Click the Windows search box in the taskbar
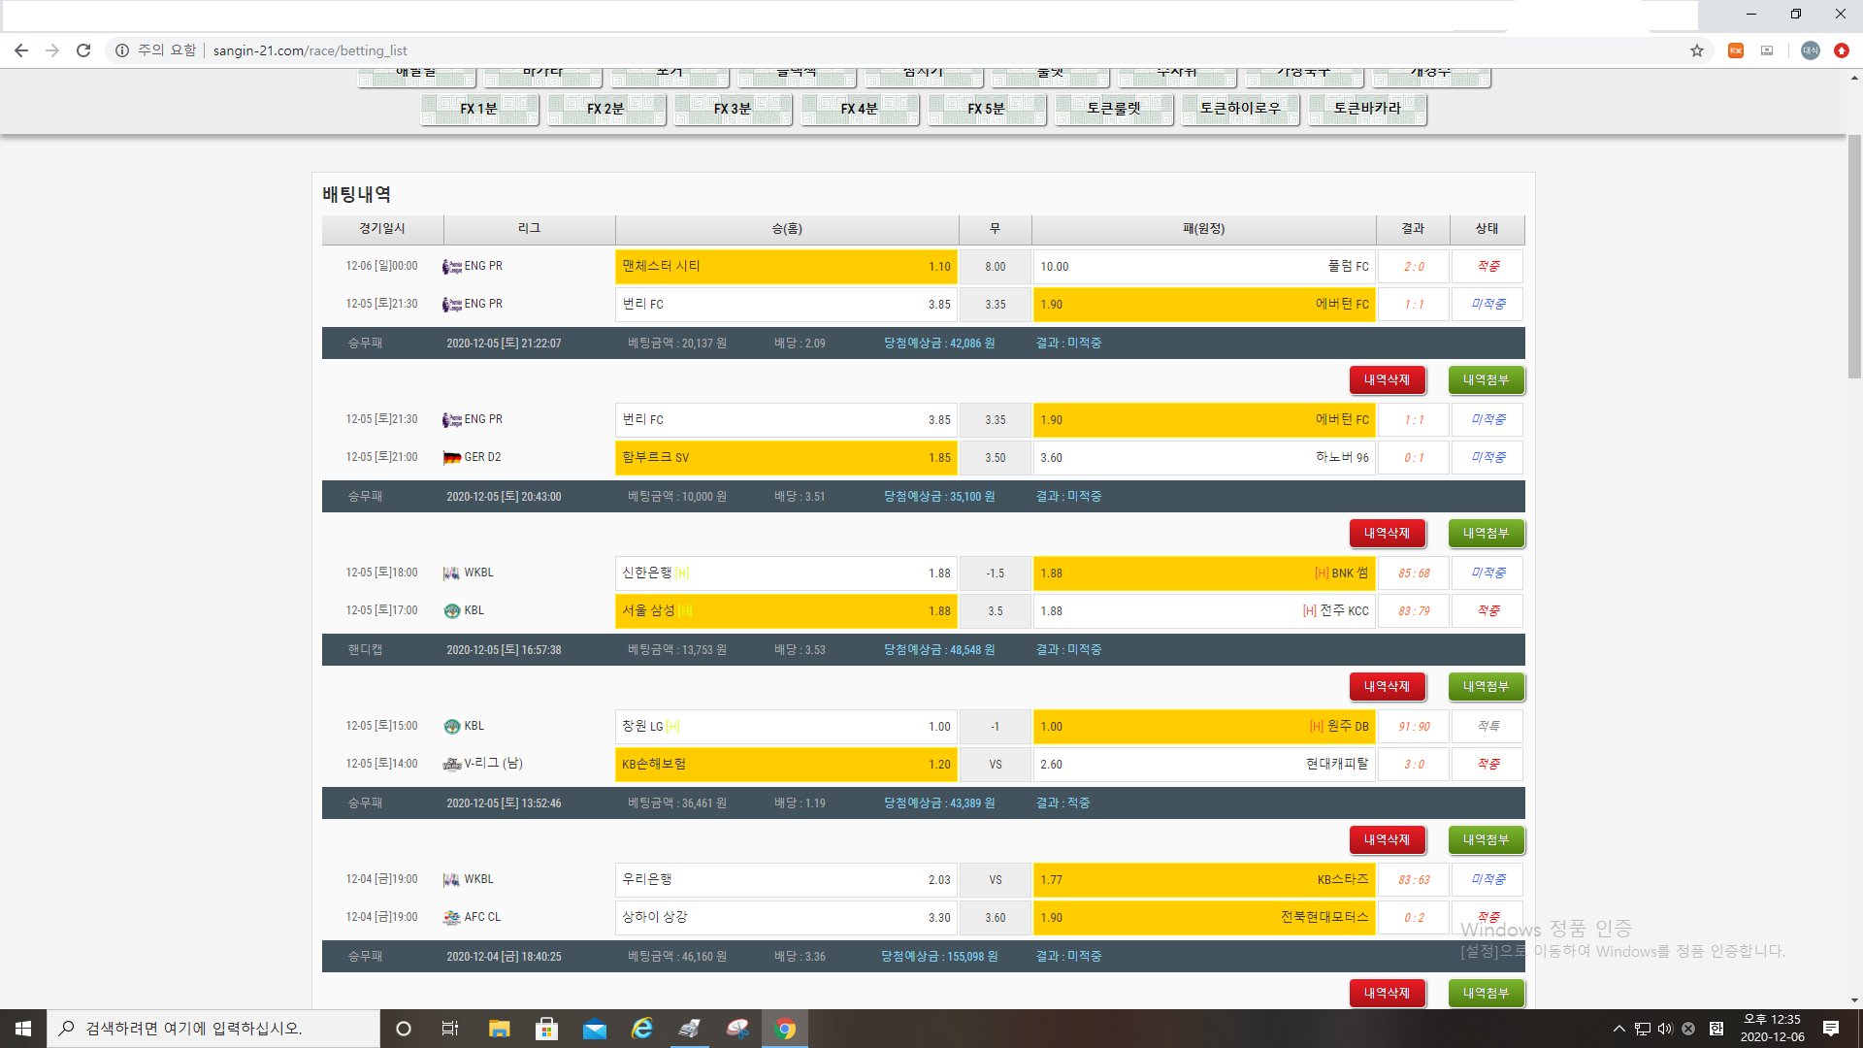Screen dimensions: 1863x1048 point(213,1029)
